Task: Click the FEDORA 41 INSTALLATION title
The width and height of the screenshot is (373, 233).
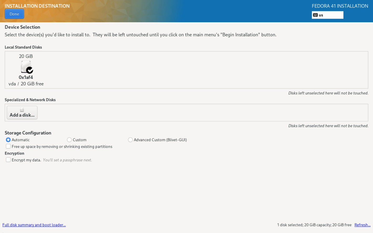Action: coord(340,6)
